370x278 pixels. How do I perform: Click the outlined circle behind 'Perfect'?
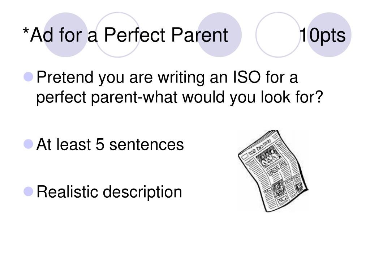tap(118, 35)
